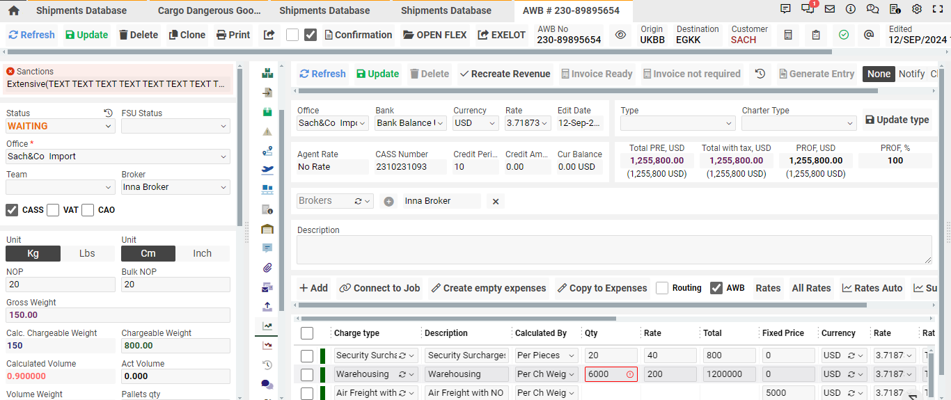Toggle fullscreen mode icon
The height and width of the screenshot is (400, 951).
[x=938, y=9]
